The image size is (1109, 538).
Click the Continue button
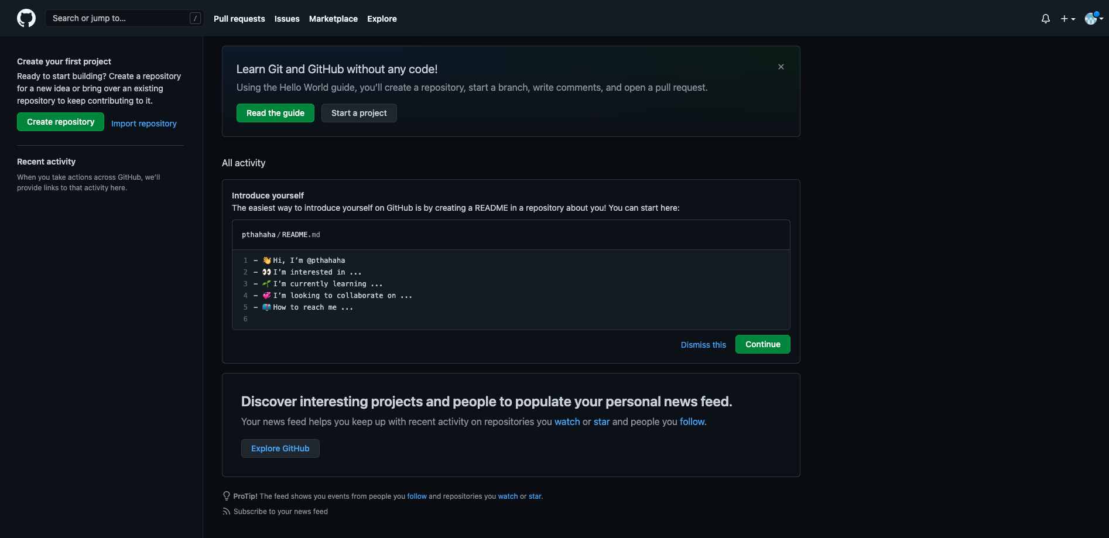tap(762, 344)
